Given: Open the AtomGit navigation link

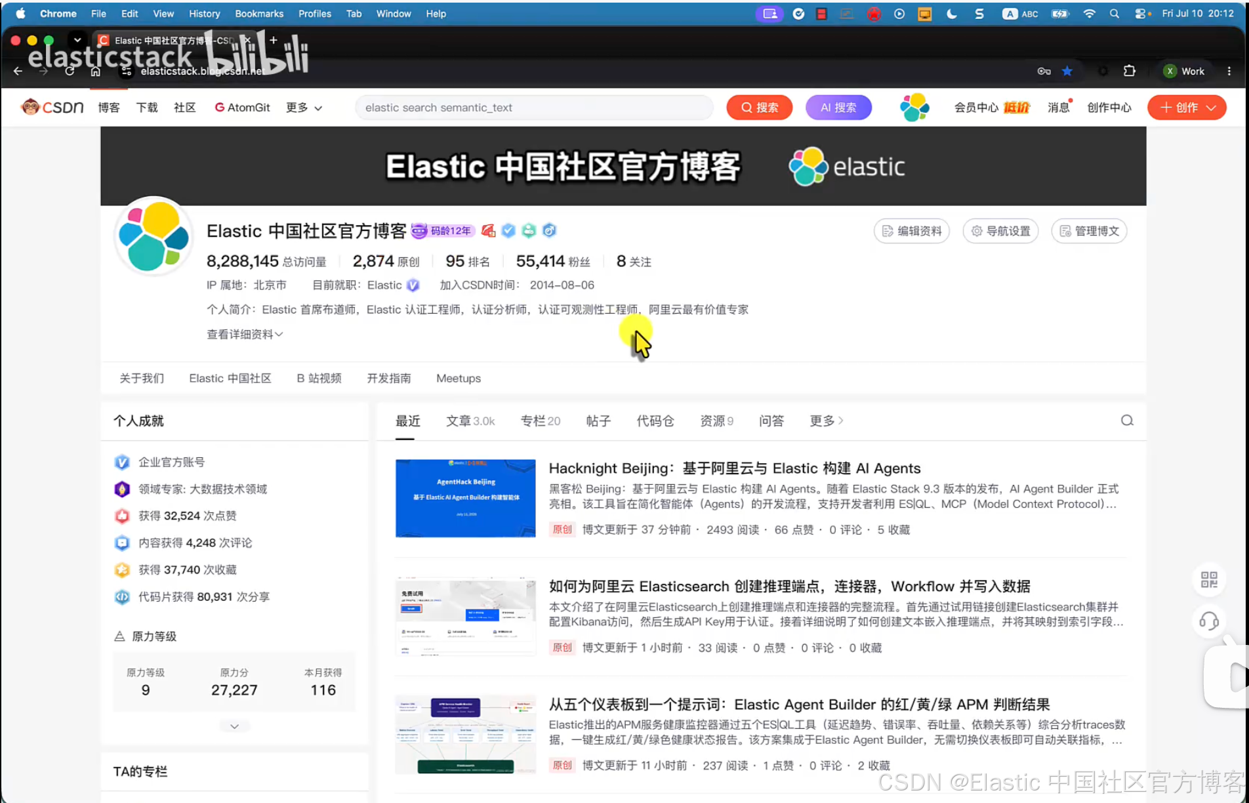Looking at the screenshot, I should (x=242, y=108).
